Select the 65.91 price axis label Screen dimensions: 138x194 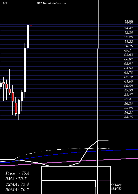129,64
